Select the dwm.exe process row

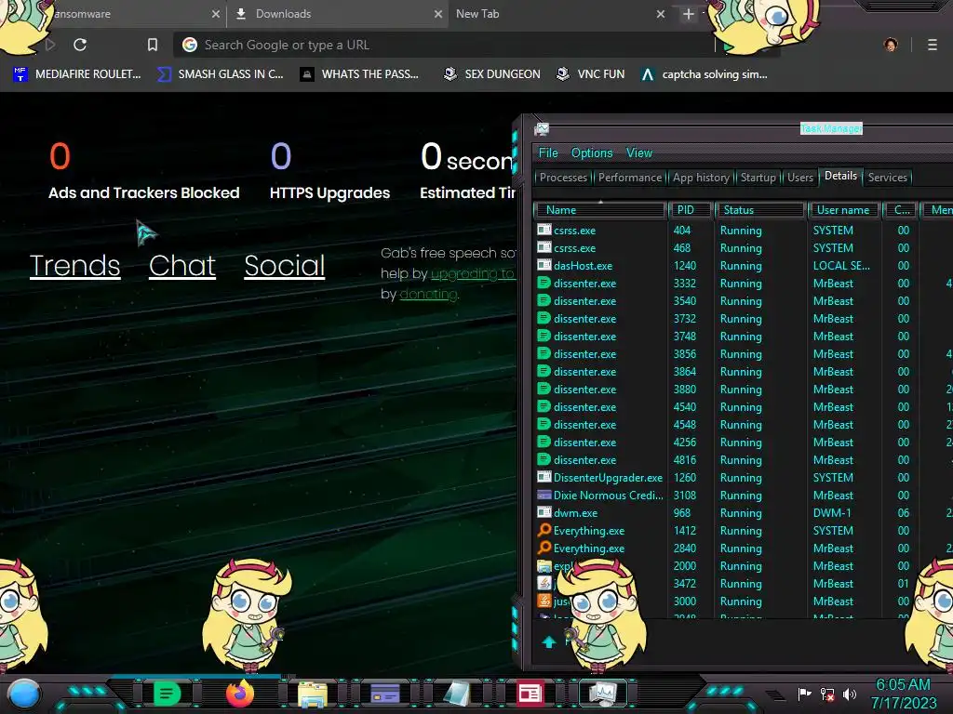[742, 513]
